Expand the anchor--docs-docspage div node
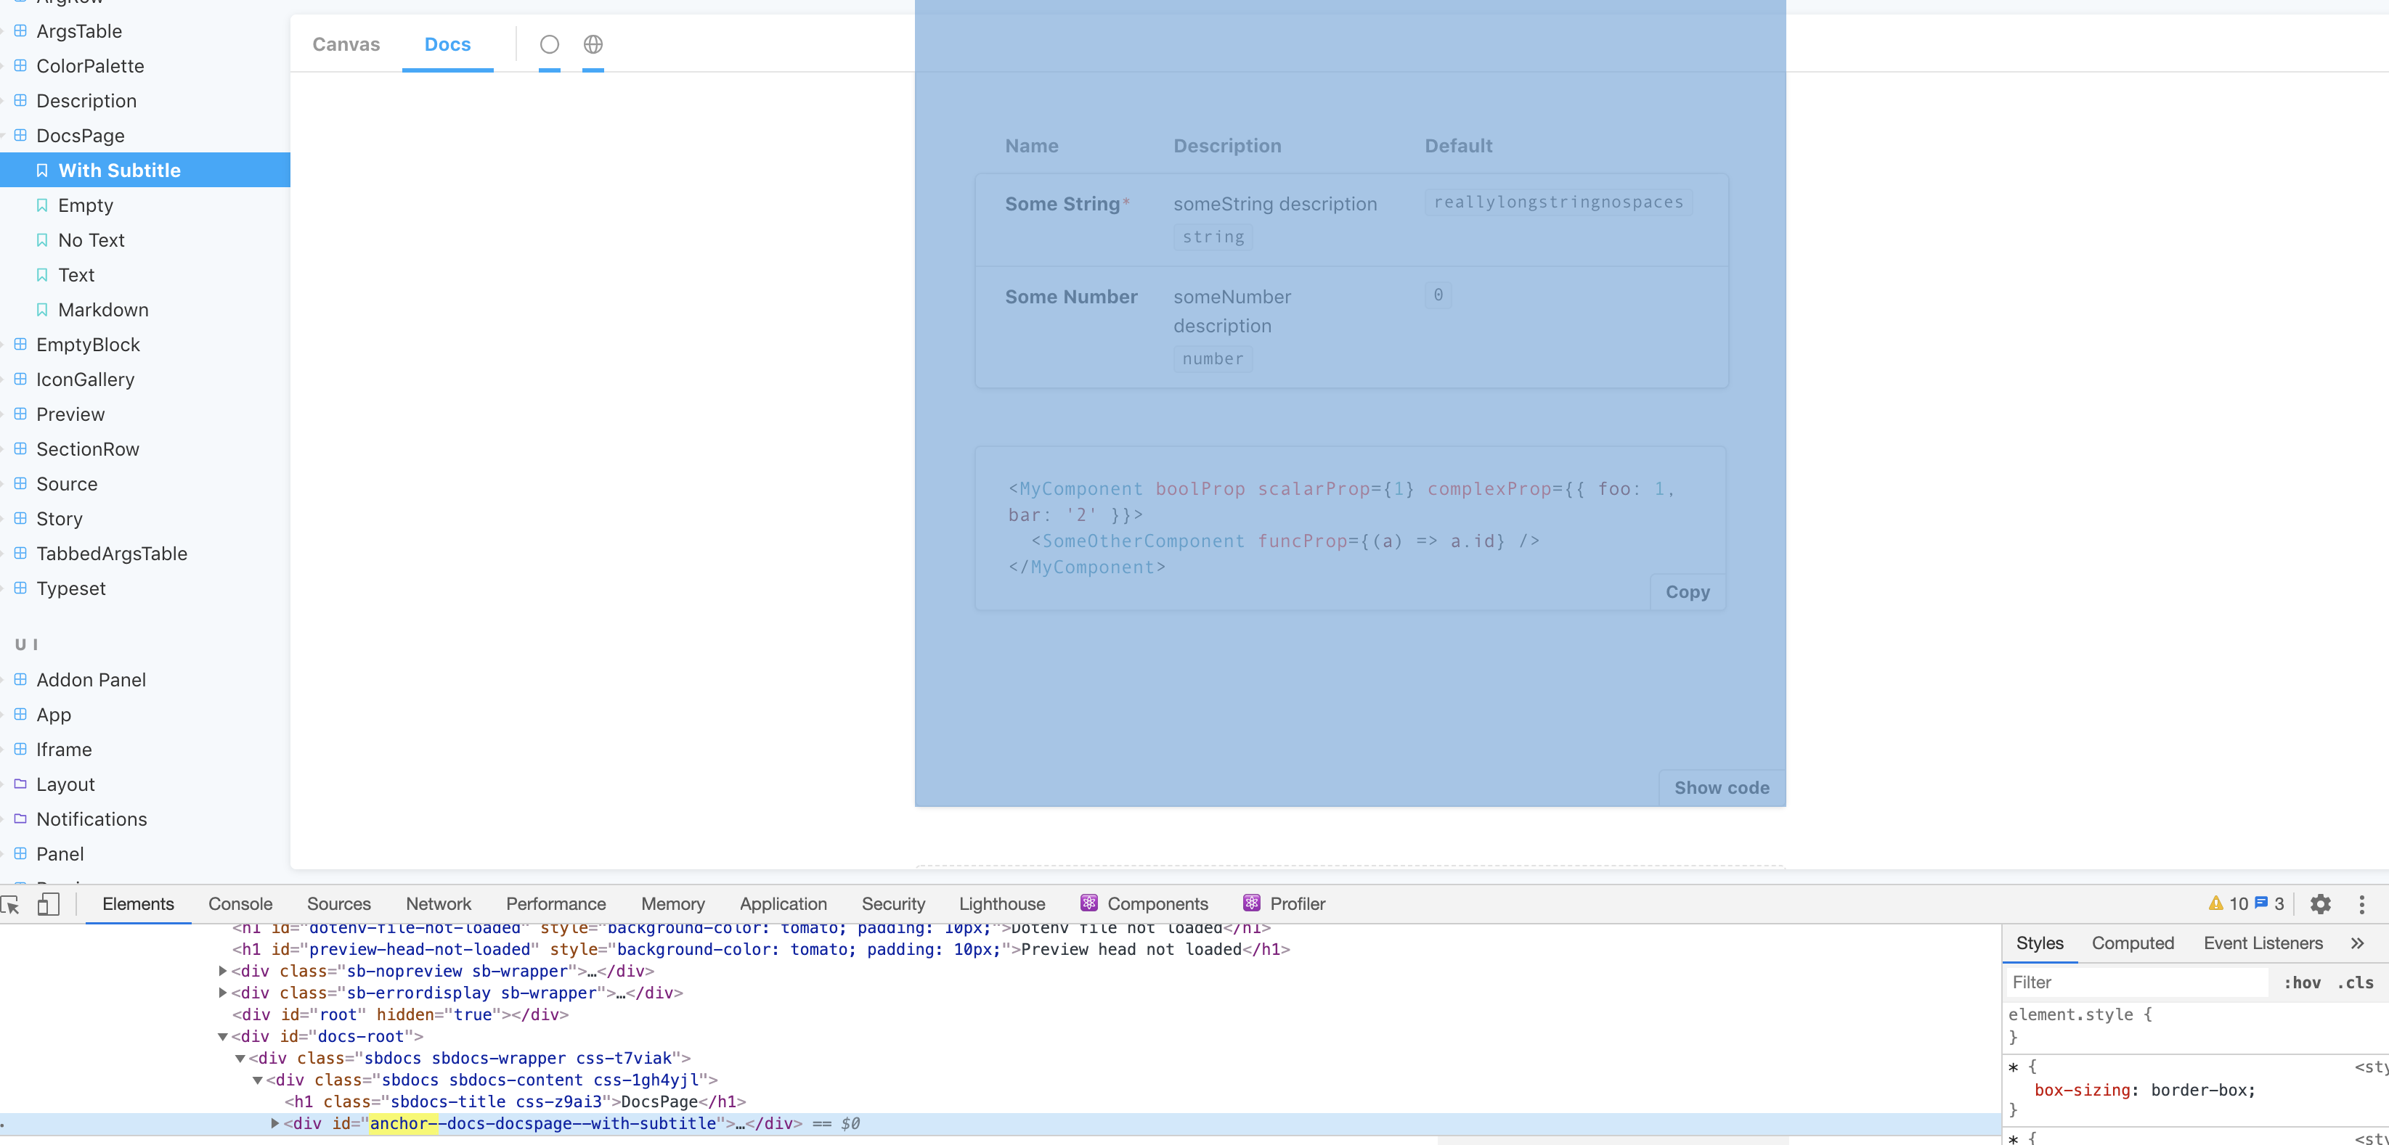This screenshot has width=2389, height=1145. click(274, 1123)
